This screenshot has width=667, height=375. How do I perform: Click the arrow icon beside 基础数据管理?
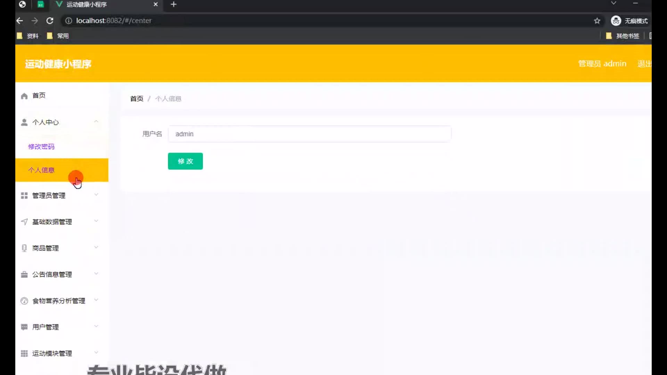[24, 222]
